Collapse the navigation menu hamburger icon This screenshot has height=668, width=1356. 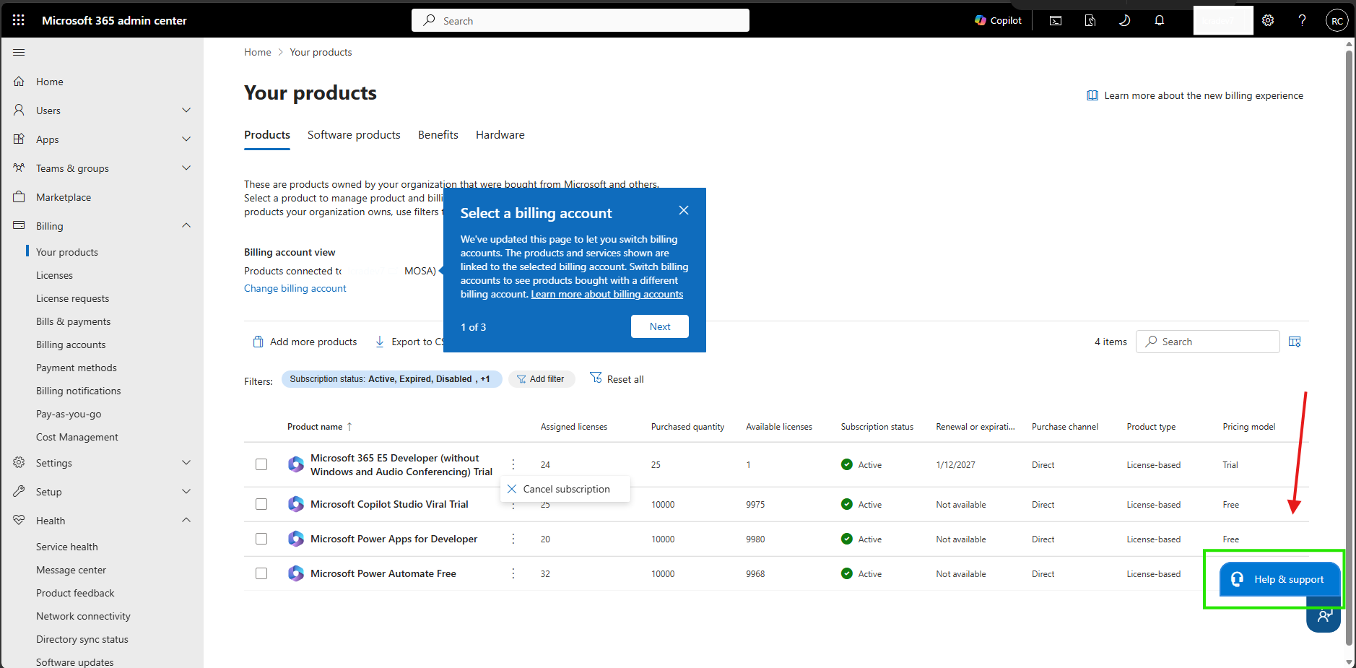(19, 52)
